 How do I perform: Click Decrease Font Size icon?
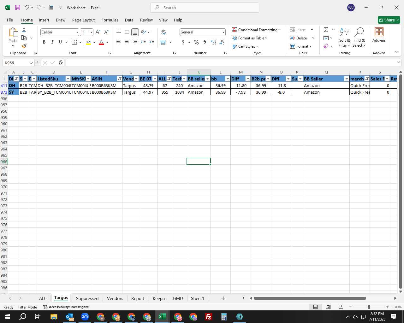(106, 32)
